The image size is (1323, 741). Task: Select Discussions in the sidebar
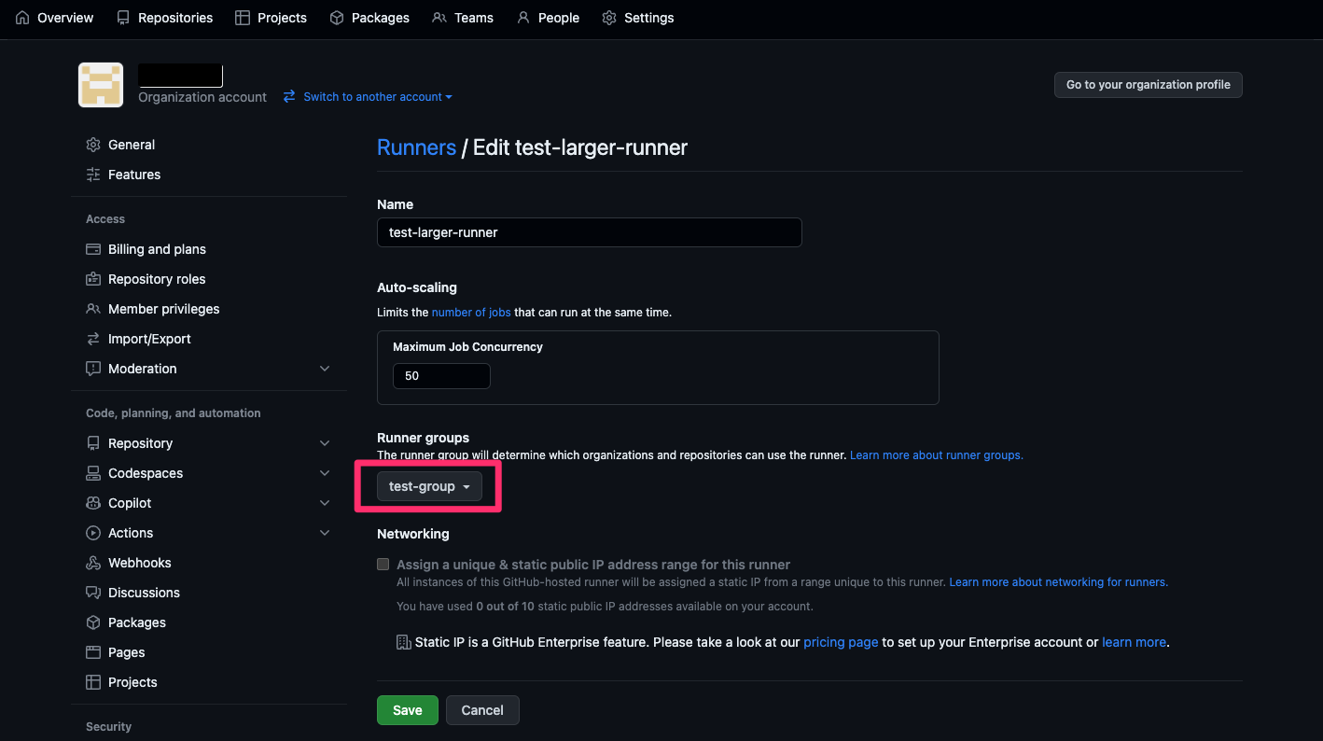[x=145, y=592]
